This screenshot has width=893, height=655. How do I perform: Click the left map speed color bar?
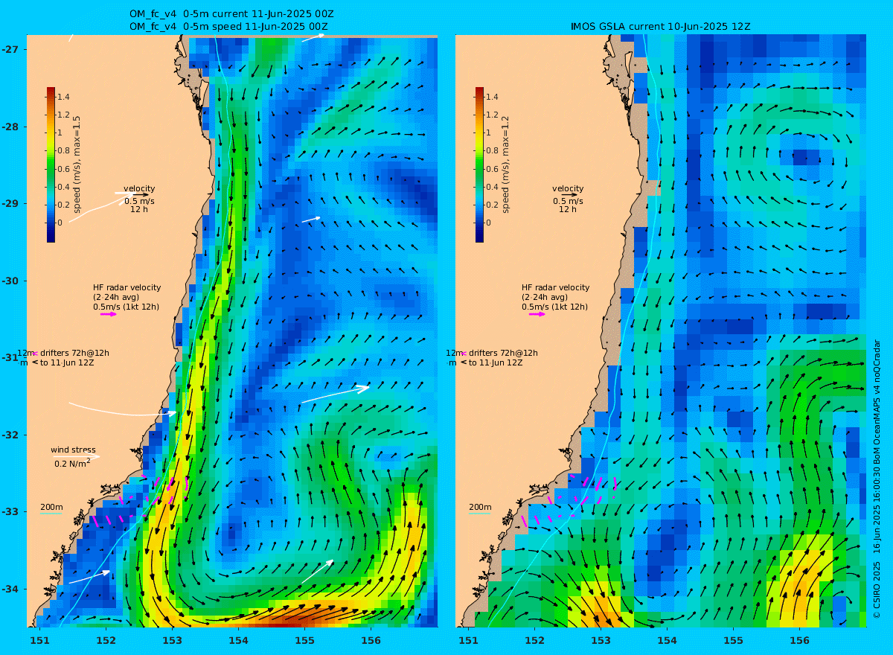(x=51, y=164)
